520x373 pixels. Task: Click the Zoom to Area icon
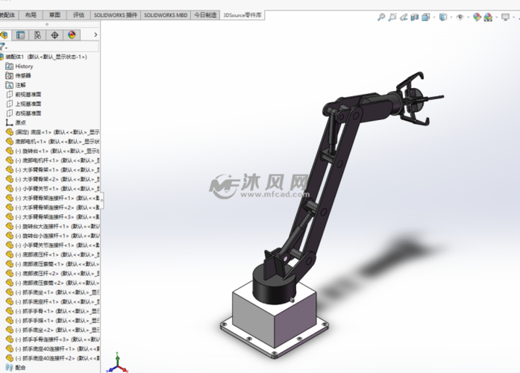(x=393, y=17)
